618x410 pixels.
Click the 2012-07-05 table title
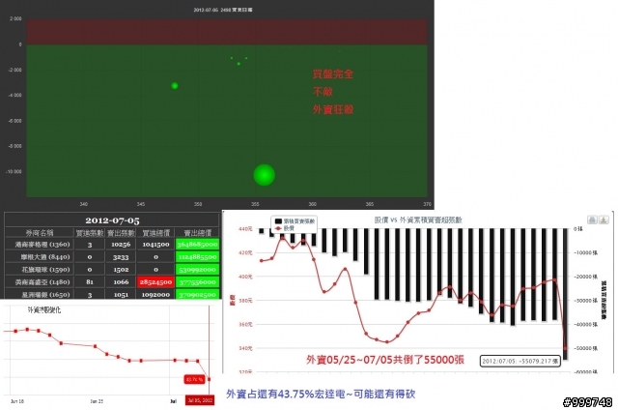(x=112, y=220)
